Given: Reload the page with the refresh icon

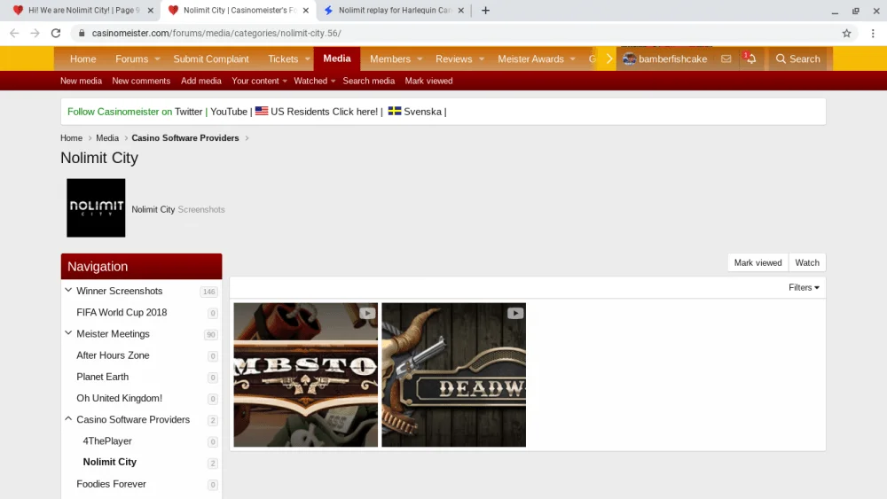Looking at the screenshot, I should click(x=55, y=34).
